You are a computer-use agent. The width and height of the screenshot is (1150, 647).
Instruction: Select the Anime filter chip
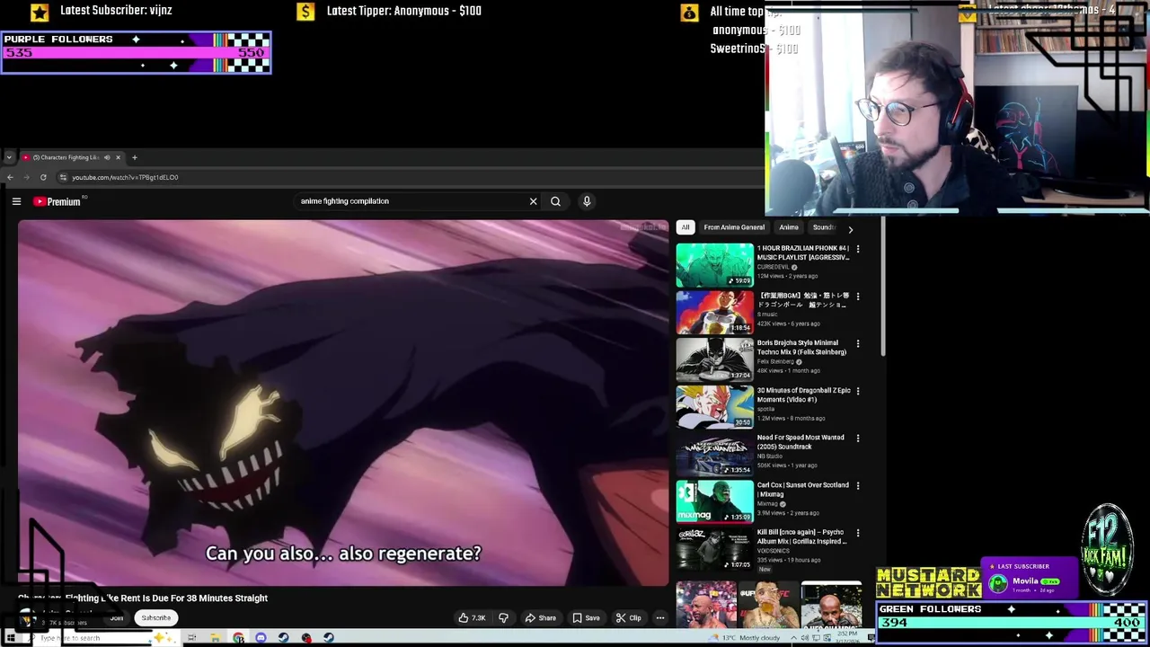coord(789,227)
